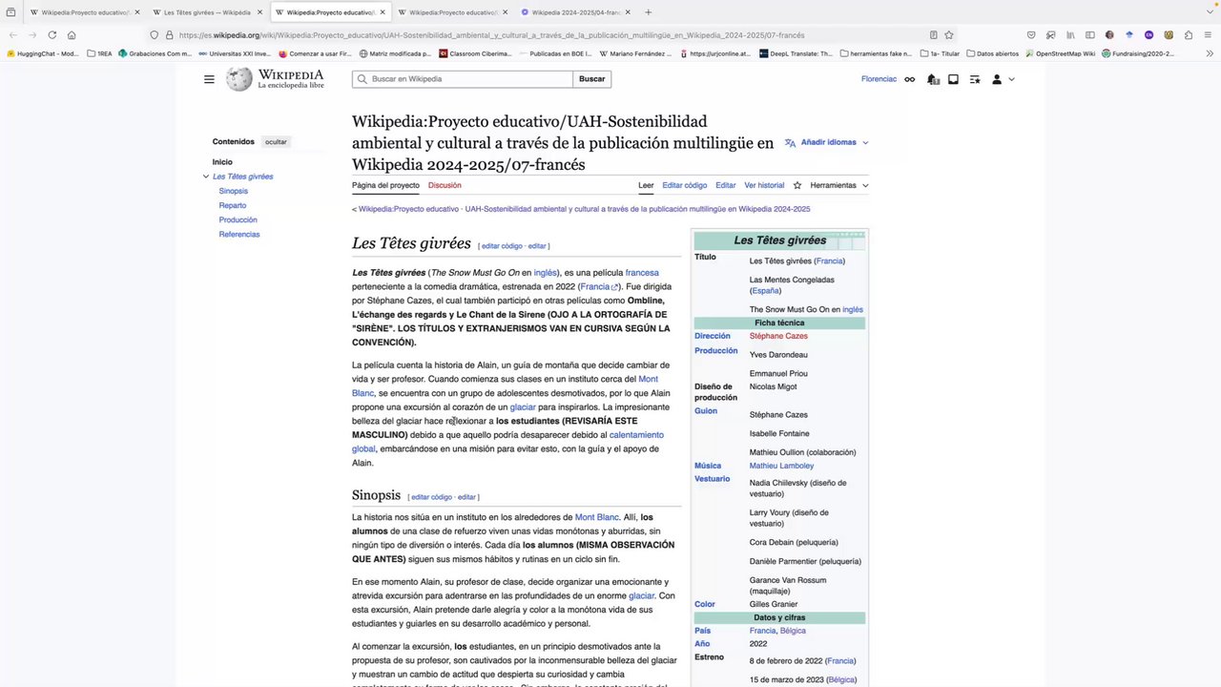
Task: Open the 1REA bookmark folder
Action: pyautogui.click(x=99, y=53)
